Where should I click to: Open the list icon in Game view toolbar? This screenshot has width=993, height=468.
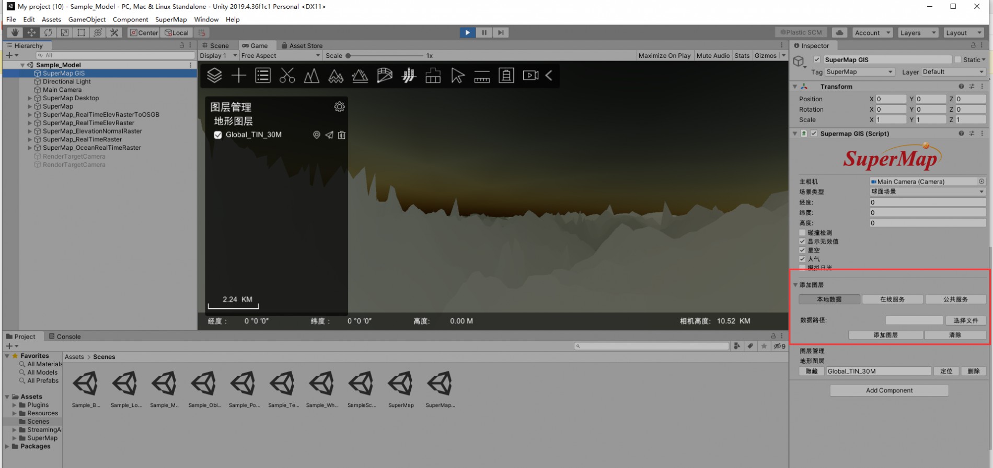(263, 76)
